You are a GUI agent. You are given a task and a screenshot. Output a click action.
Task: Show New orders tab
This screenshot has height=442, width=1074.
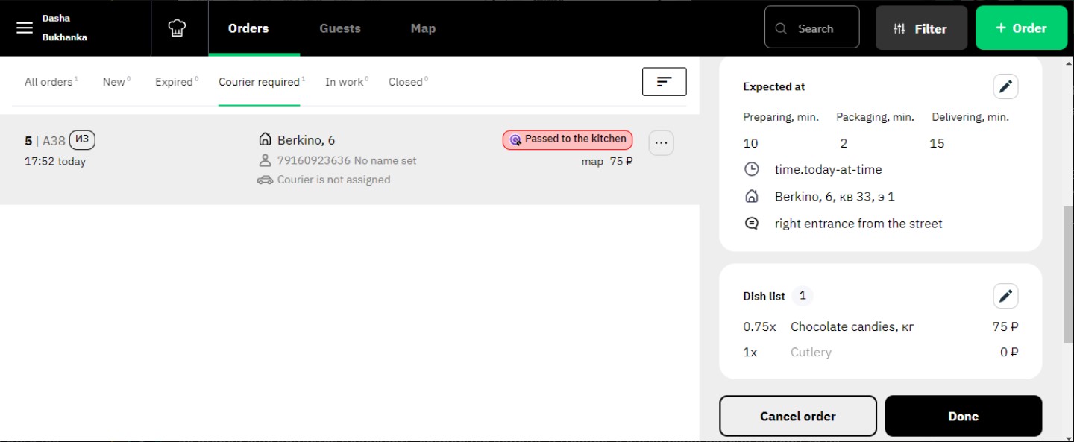coord(116,82)
